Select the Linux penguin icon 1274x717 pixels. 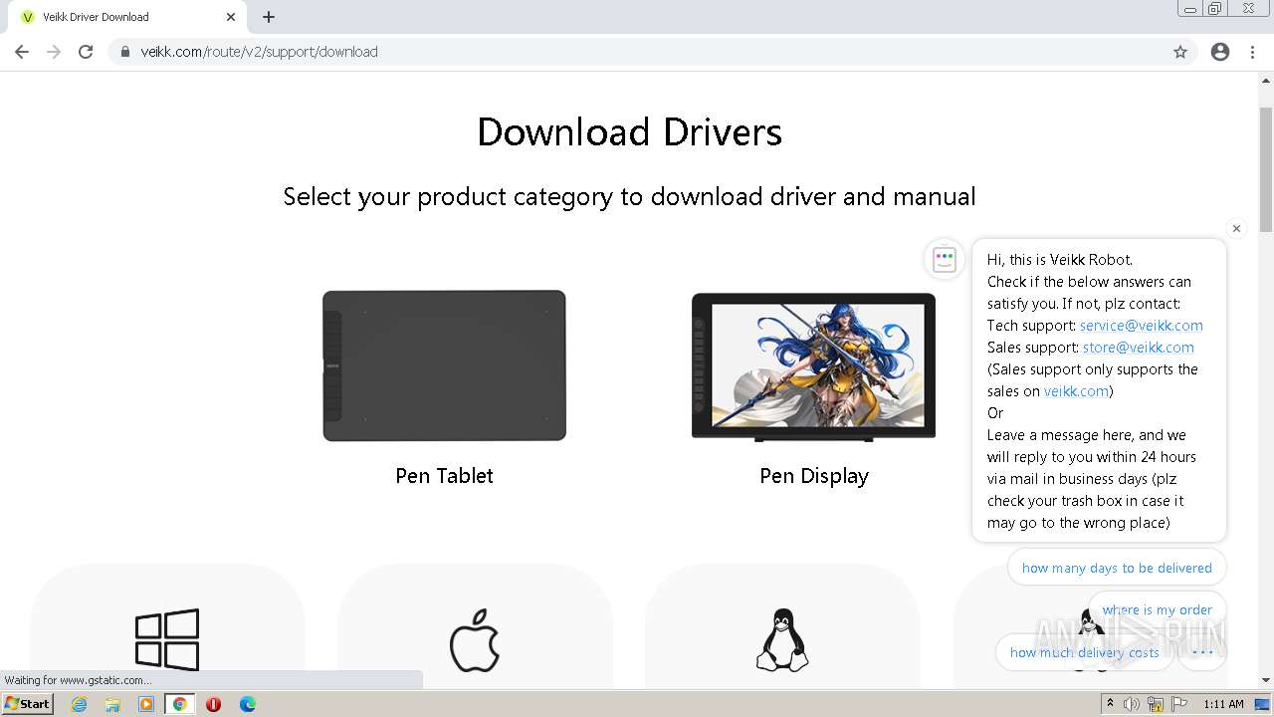coord(782,640)
